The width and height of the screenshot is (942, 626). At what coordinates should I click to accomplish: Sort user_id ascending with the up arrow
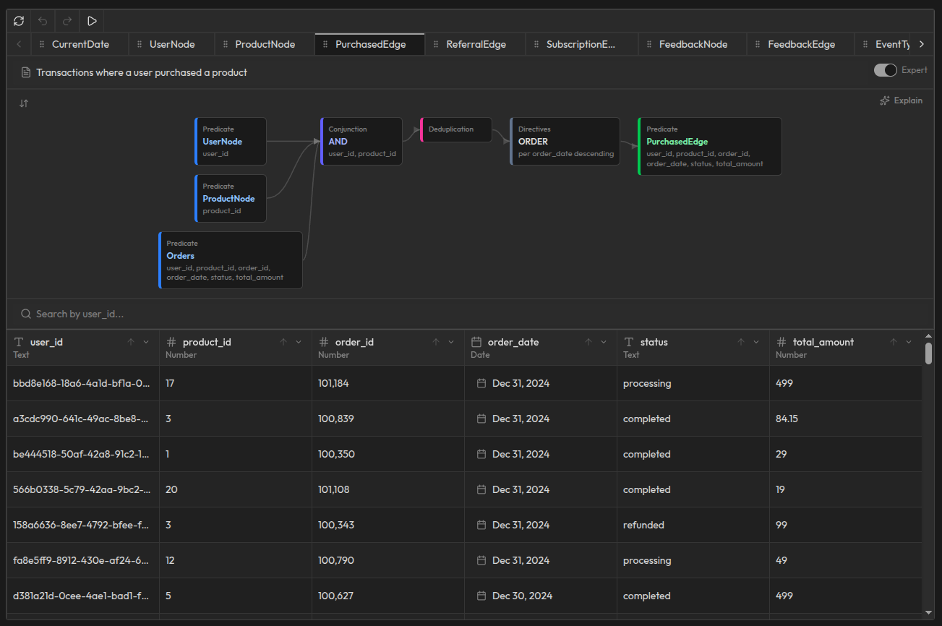click(131, 341)
